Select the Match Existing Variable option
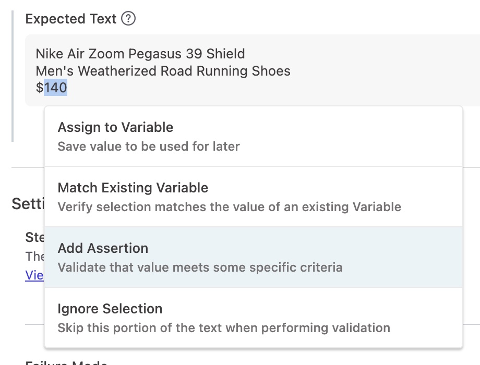480x365 pixels. [x=133, y=188]
